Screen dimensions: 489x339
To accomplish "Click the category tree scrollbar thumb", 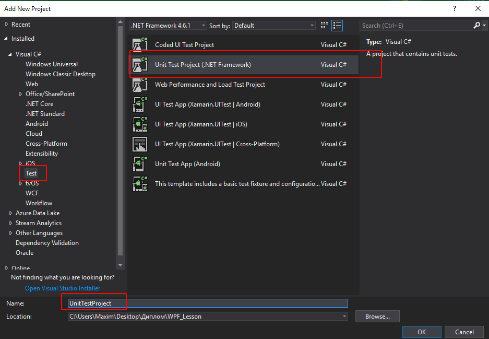I will 121,141.
